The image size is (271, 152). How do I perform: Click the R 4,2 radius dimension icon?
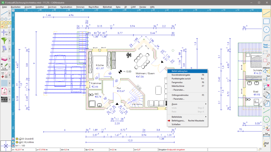pyautogui.click(x=266, y=144)
